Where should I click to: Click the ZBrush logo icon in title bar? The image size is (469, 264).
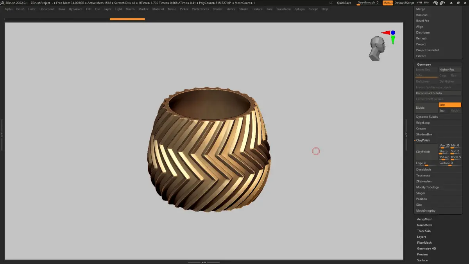click(2, 2)
